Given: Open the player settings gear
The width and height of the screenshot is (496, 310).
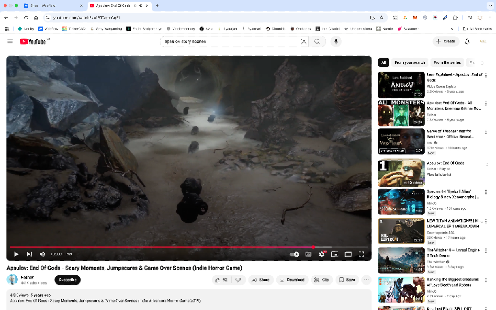Looking at the screenshot, I should (x=322, y=254).
